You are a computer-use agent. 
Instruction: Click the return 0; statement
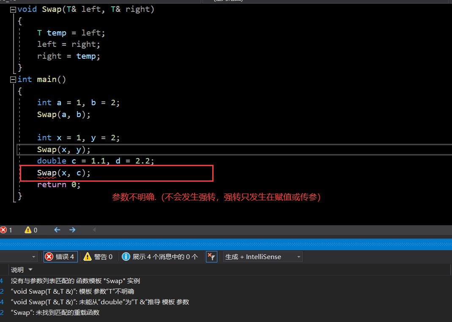click(59, 185)
